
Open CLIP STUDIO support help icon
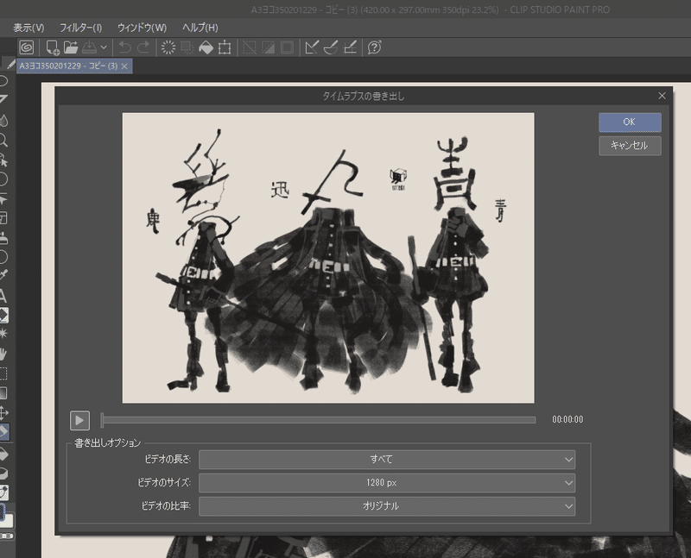(374, 47)
